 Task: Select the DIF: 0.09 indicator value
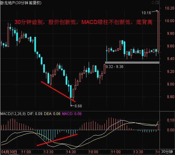click(x=35, y=114)
